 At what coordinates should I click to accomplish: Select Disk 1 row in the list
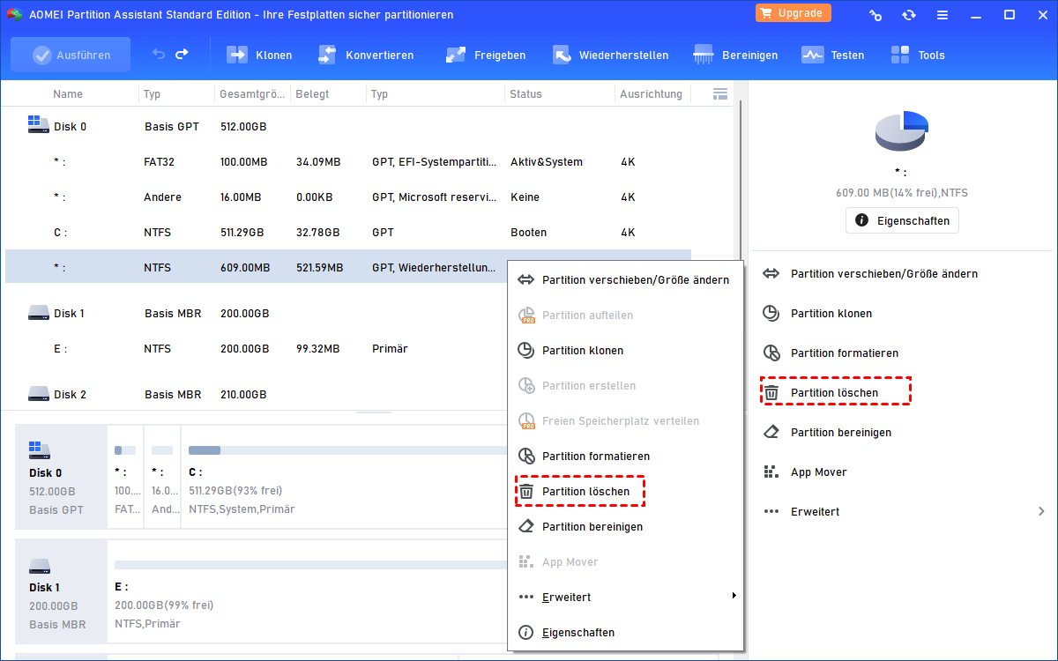coord(256,313)
